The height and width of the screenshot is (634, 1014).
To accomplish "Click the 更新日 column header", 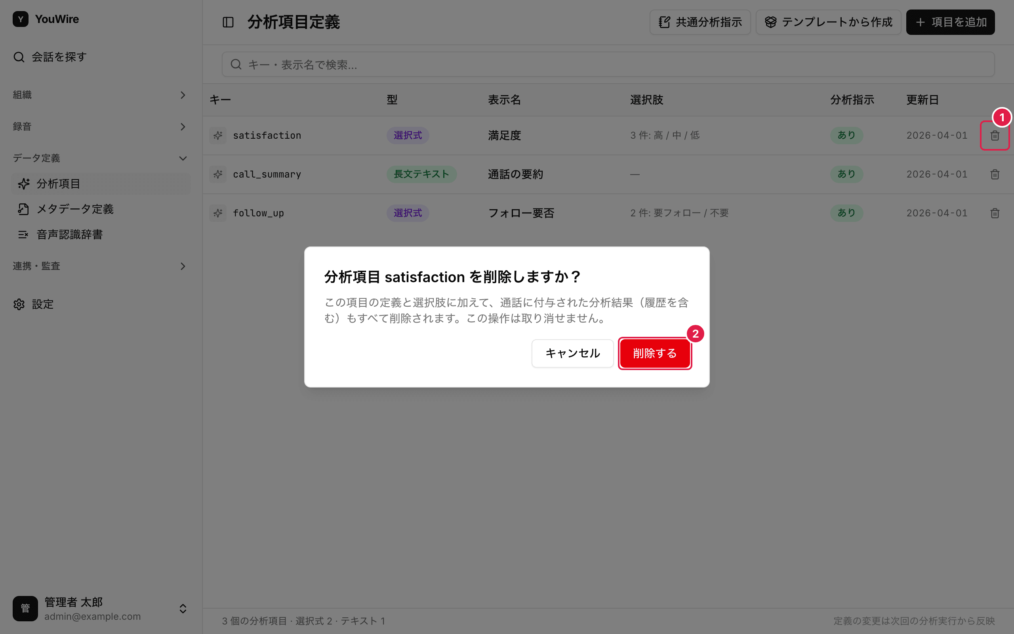I will click(x=922, y=100).
